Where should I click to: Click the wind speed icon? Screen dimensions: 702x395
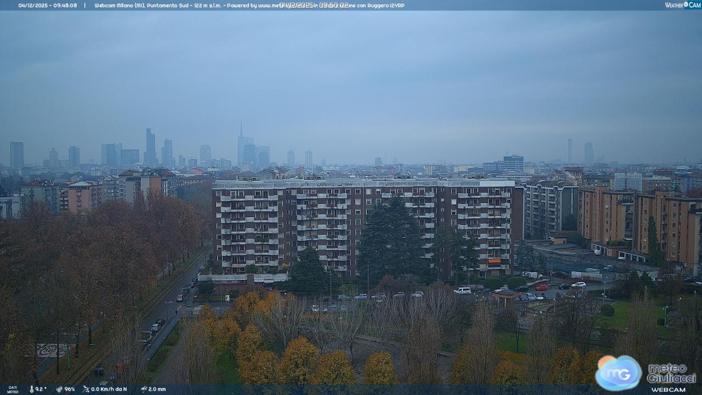[x=86, y=389]
